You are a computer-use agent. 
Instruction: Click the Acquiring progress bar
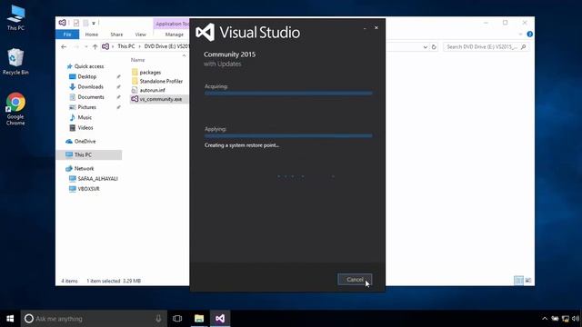pyautogui.click(x=288, y=94)
